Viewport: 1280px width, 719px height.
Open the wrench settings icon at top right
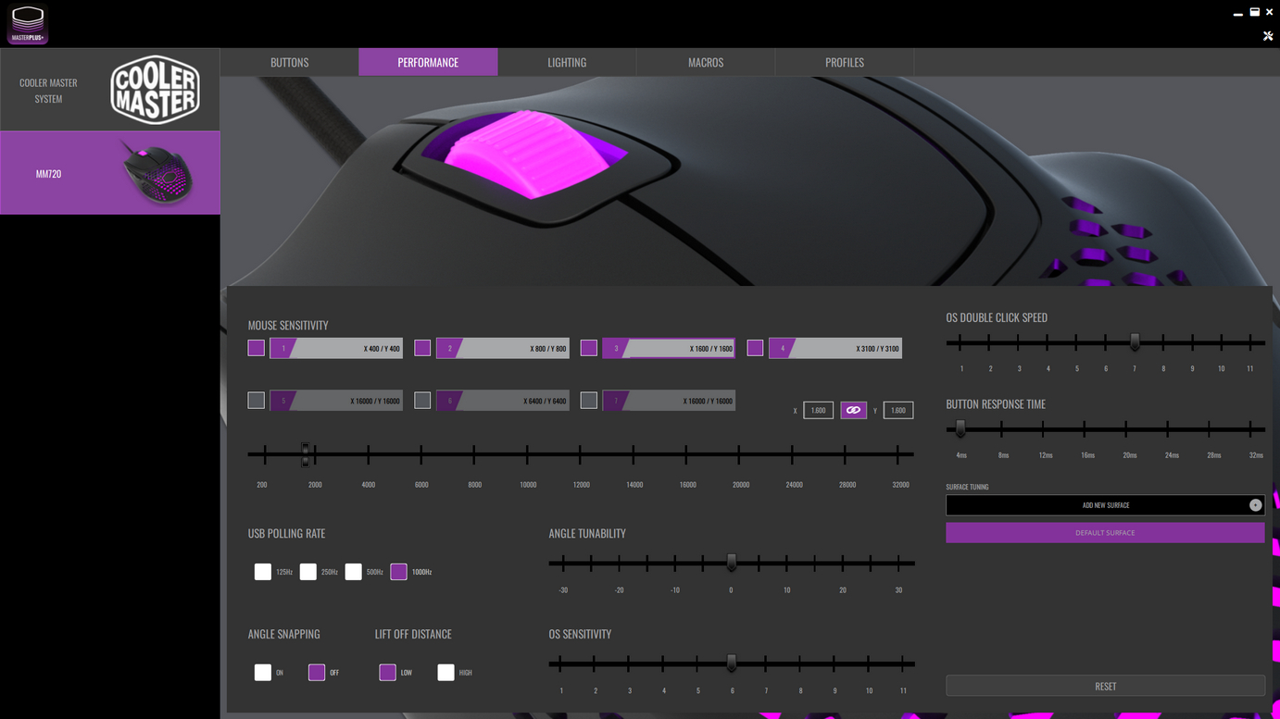tap(1268, 36)
